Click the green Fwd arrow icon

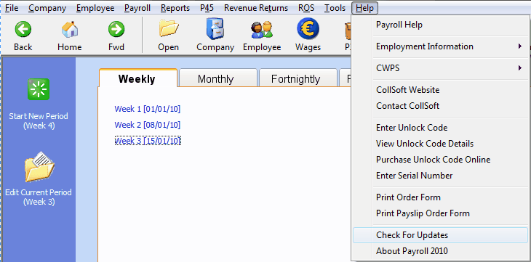click(x=116, y=30)
